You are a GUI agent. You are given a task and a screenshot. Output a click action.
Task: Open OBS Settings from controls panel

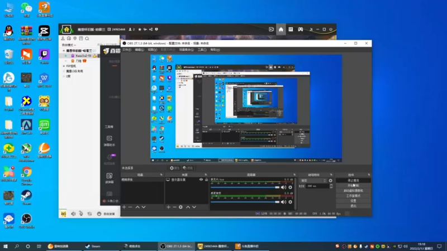tap(353, 201)
